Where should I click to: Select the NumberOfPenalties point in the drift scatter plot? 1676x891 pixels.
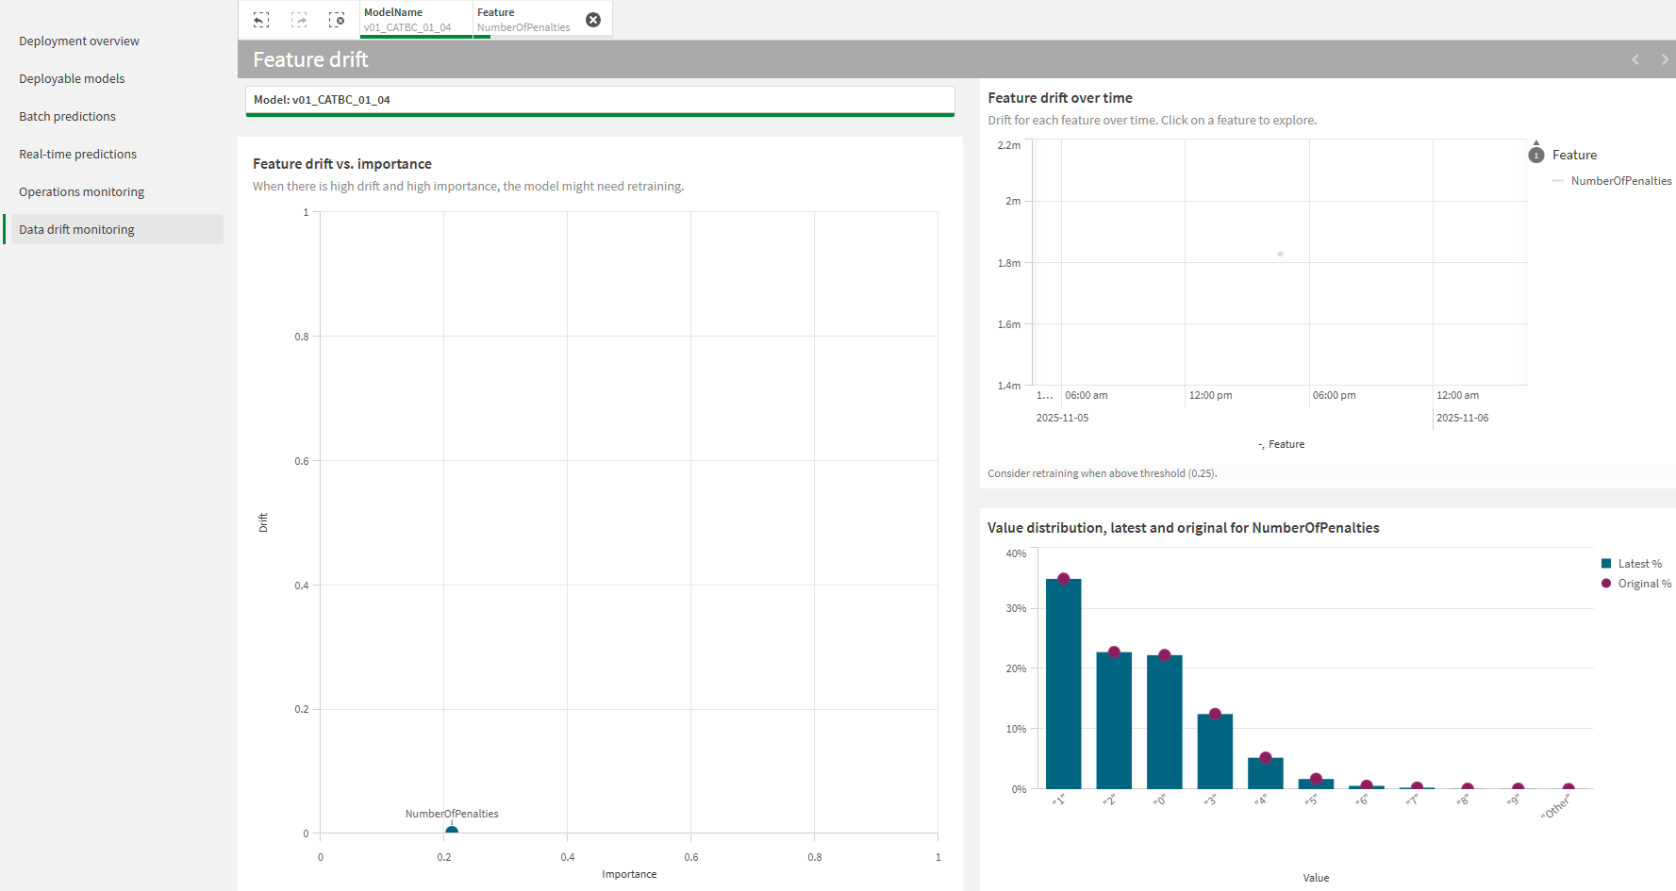pos(450,831)
